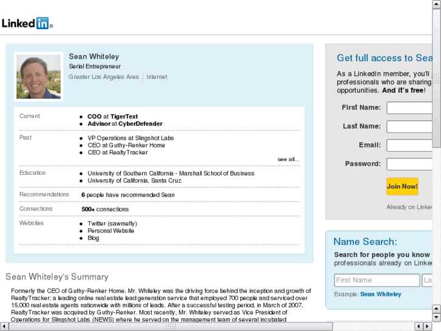This screenshot has height=331, width=441.
Task: Open Sean Whiteley's profile photo
Action: (x=39, y=77)
